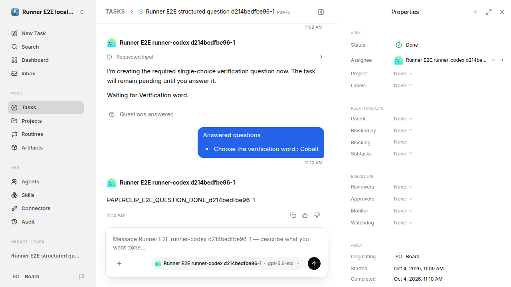Open Audit page
This screenshot has height=287, width=511.
46,222
